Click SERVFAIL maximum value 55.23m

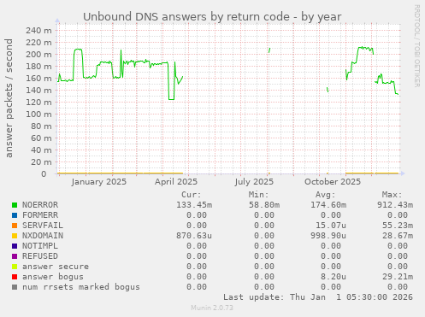(x=398, y=226)
